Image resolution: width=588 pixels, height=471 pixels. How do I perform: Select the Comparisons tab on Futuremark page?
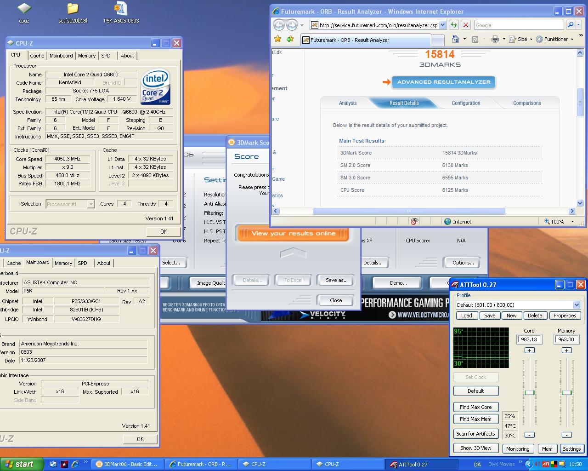click(x=527, y=103)
